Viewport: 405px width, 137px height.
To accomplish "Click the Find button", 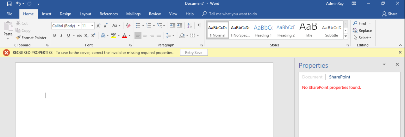I will pos(360,23).
